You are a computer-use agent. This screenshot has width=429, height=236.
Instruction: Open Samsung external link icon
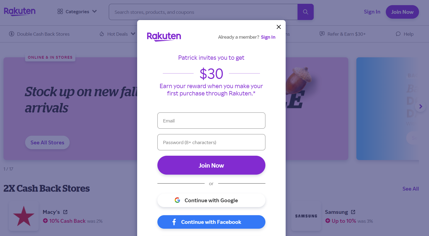[353, 212]
